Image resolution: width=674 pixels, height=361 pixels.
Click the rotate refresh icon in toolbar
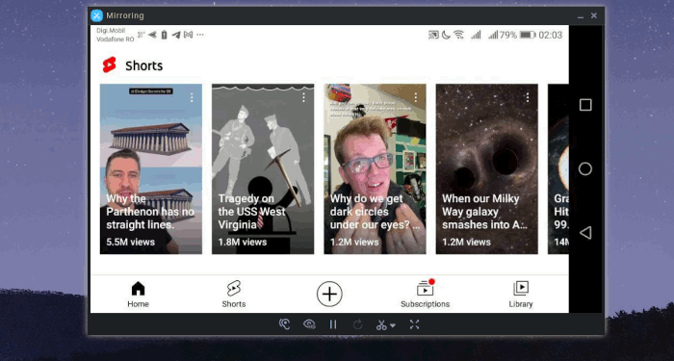coord(357,324)
